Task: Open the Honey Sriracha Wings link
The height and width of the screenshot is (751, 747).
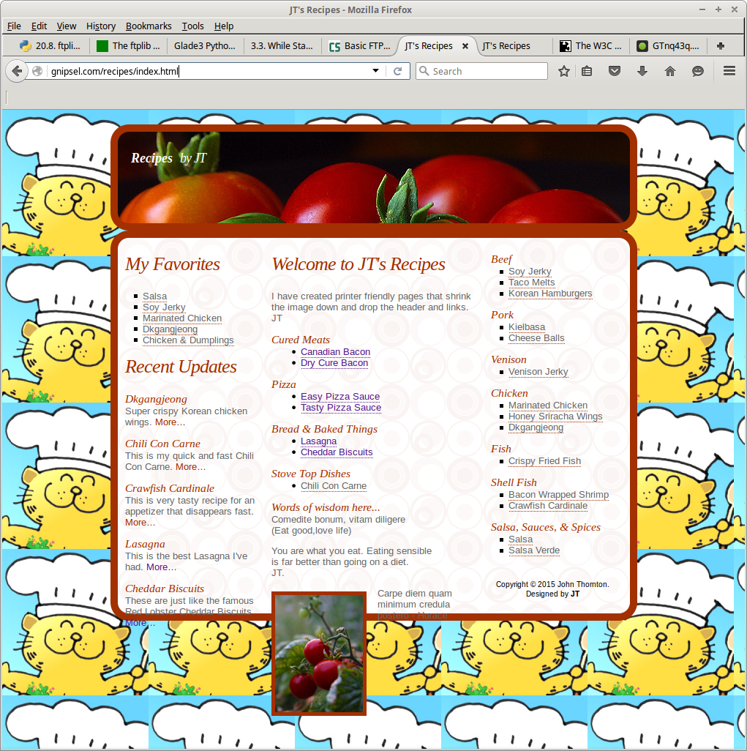Action: tap(555, 416)
